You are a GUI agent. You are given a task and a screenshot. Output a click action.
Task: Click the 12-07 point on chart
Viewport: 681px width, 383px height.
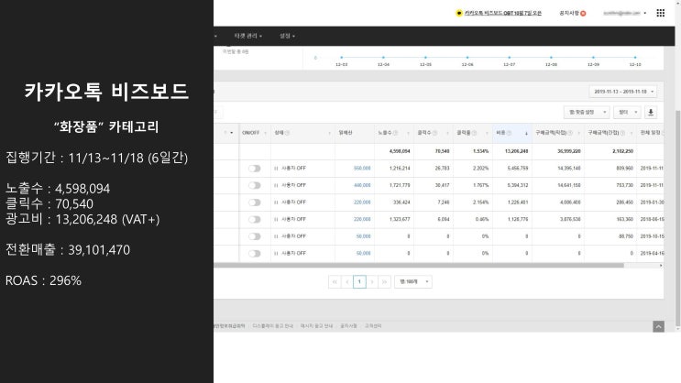coord(510,58)
